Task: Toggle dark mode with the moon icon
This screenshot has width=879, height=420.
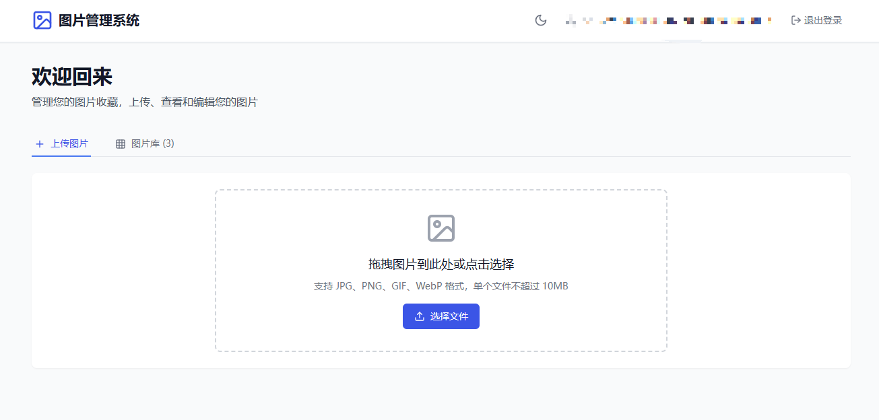Action: tap(540, 20)
